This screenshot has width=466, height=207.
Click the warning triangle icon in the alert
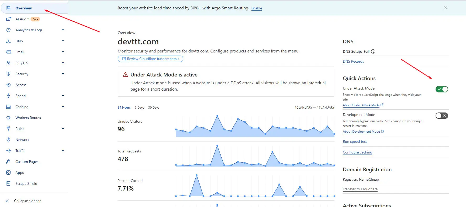tap(125, 74)
